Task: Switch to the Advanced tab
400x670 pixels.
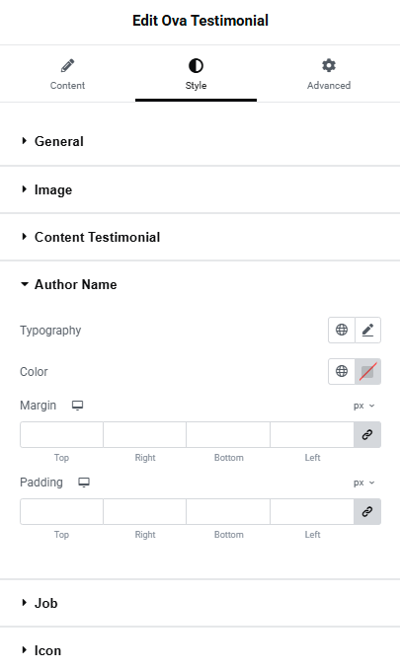Action: click(x=329, y=73)
